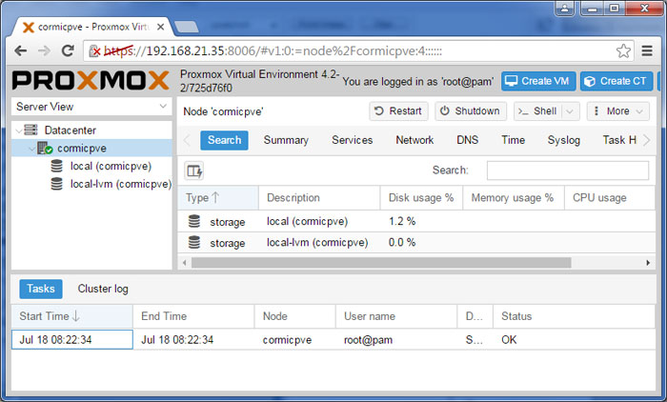Switch to the Search tab

(224, 140)
